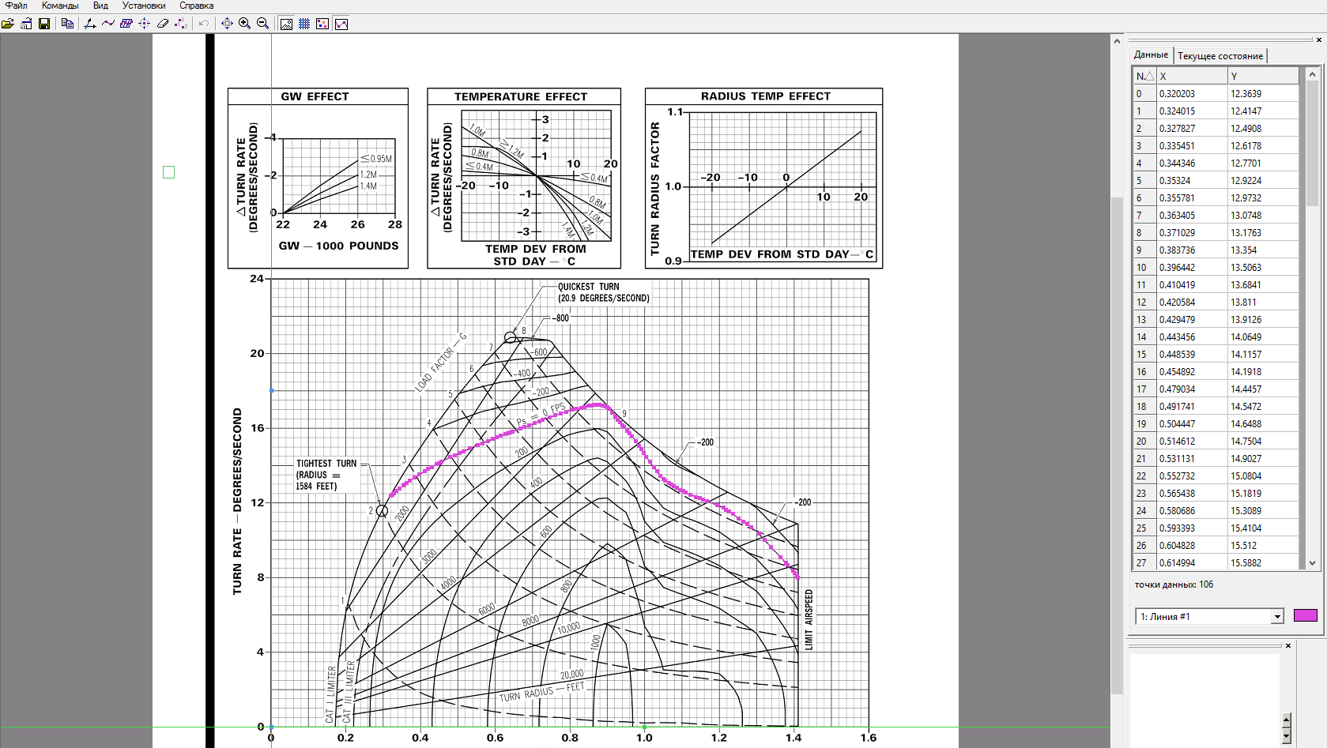1327x748 pixels.
Task: Select X cell 0.604828 in row 26
Action: click(1192, 545)
